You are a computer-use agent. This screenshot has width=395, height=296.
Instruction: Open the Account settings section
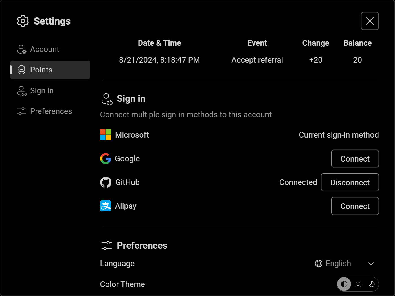click(50, 49)
